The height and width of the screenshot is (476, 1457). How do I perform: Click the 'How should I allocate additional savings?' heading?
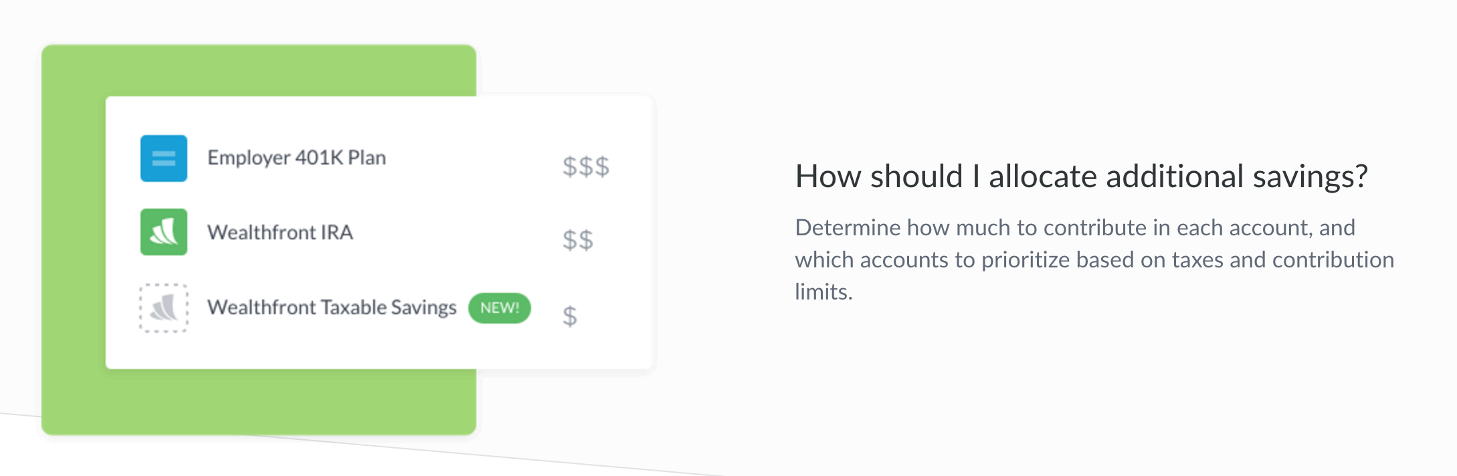tap(1080, 177)
